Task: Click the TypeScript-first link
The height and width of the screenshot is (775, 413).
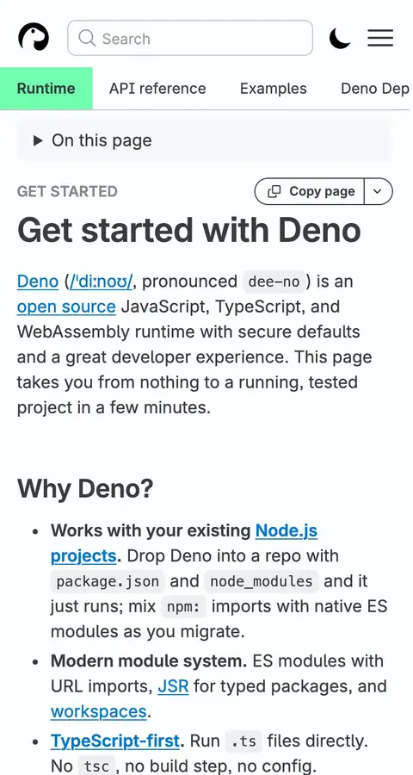Action: pyautogui.click(x=114, y=741)
